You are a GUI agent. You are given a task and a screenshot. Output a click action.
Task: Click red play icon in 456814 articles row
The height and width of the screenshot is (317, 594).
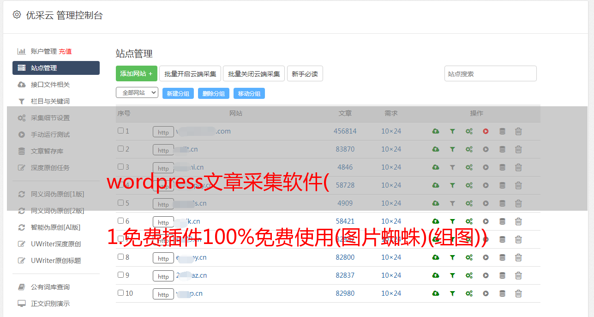[486, 131]
